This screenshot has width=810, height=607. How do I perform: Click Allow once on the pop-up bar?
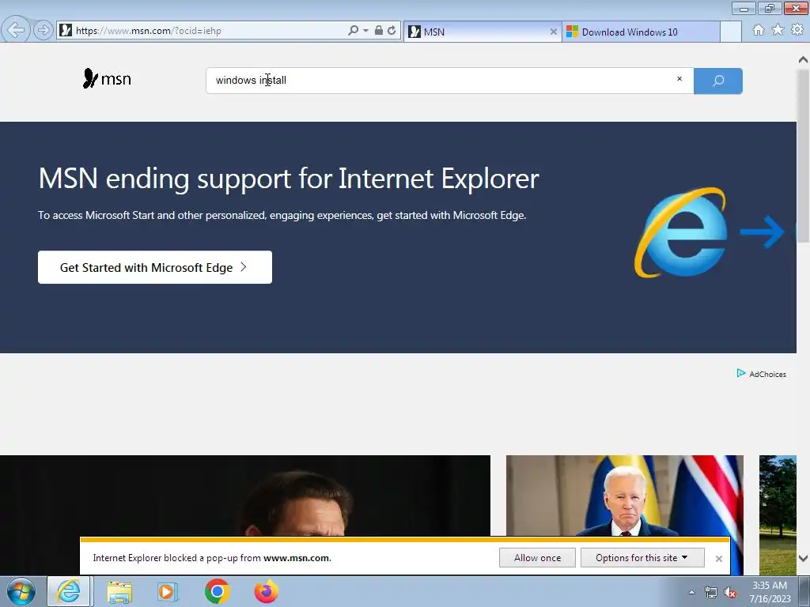(x=537, y=558)
